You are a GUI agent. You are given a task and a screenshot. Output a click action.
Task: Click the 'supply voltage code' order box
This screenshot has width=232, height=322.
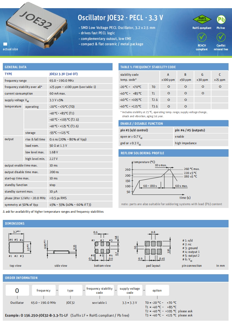pos(130,291)
